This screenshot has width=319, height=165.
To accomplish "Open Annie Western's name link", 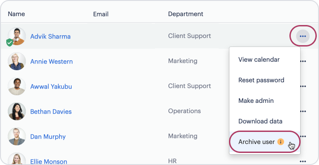I will (52, 62).
